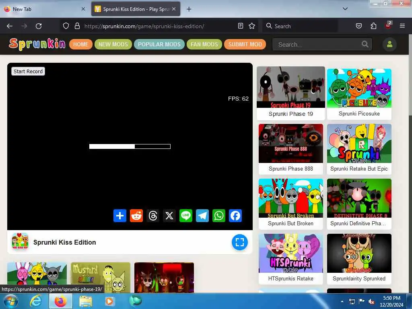Switch to the New Tab tab

tap(45, 9)
